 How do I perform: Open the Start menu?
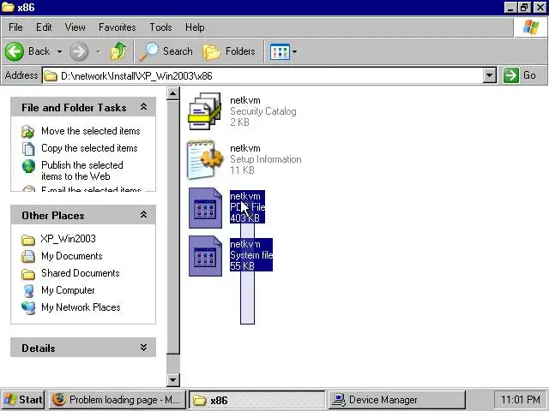click(23, 400)
